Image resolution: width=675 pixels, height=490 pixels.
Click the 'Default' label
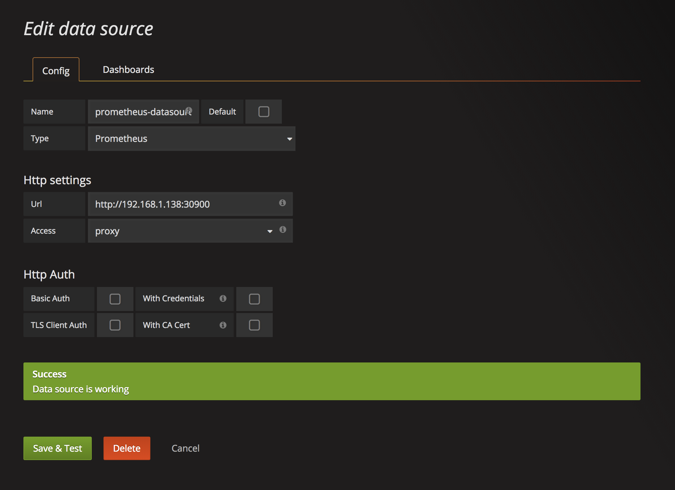pos(222,112)
